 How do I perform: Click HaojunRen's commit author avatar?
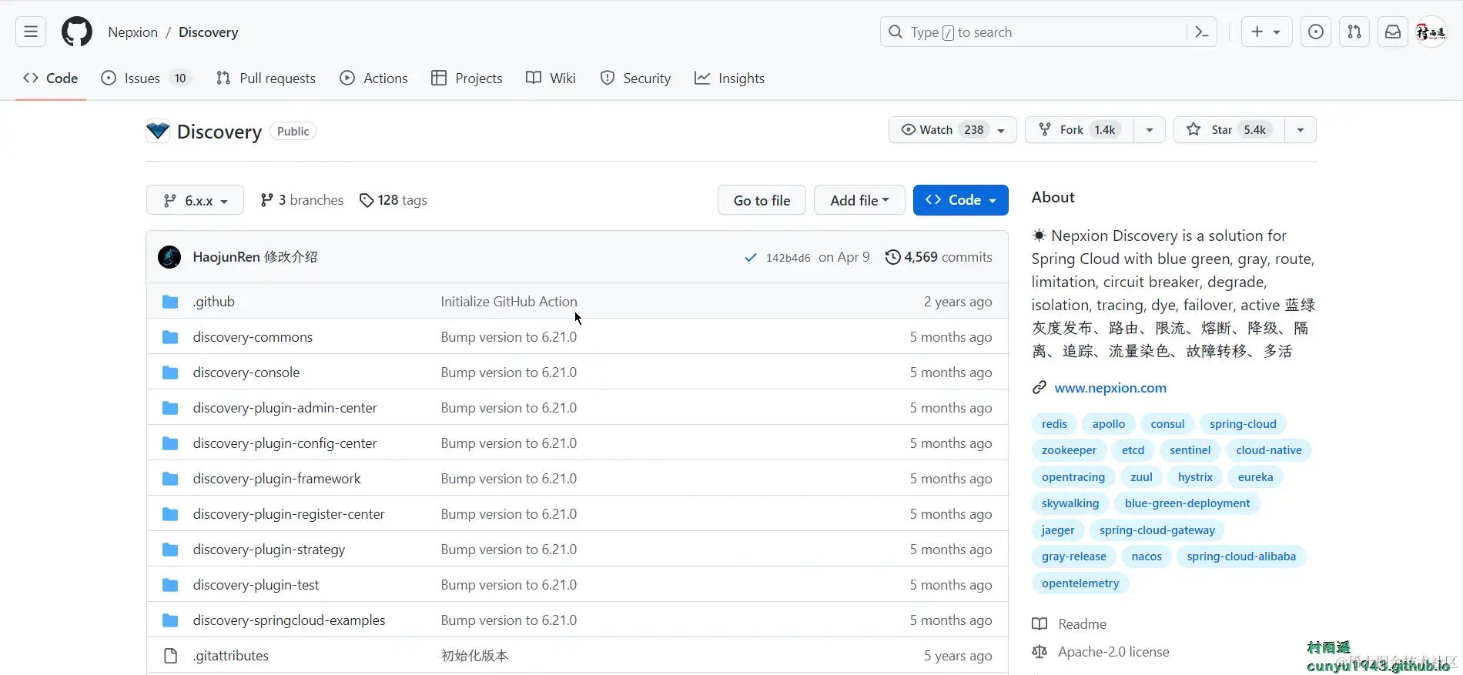tap(169, 257)
